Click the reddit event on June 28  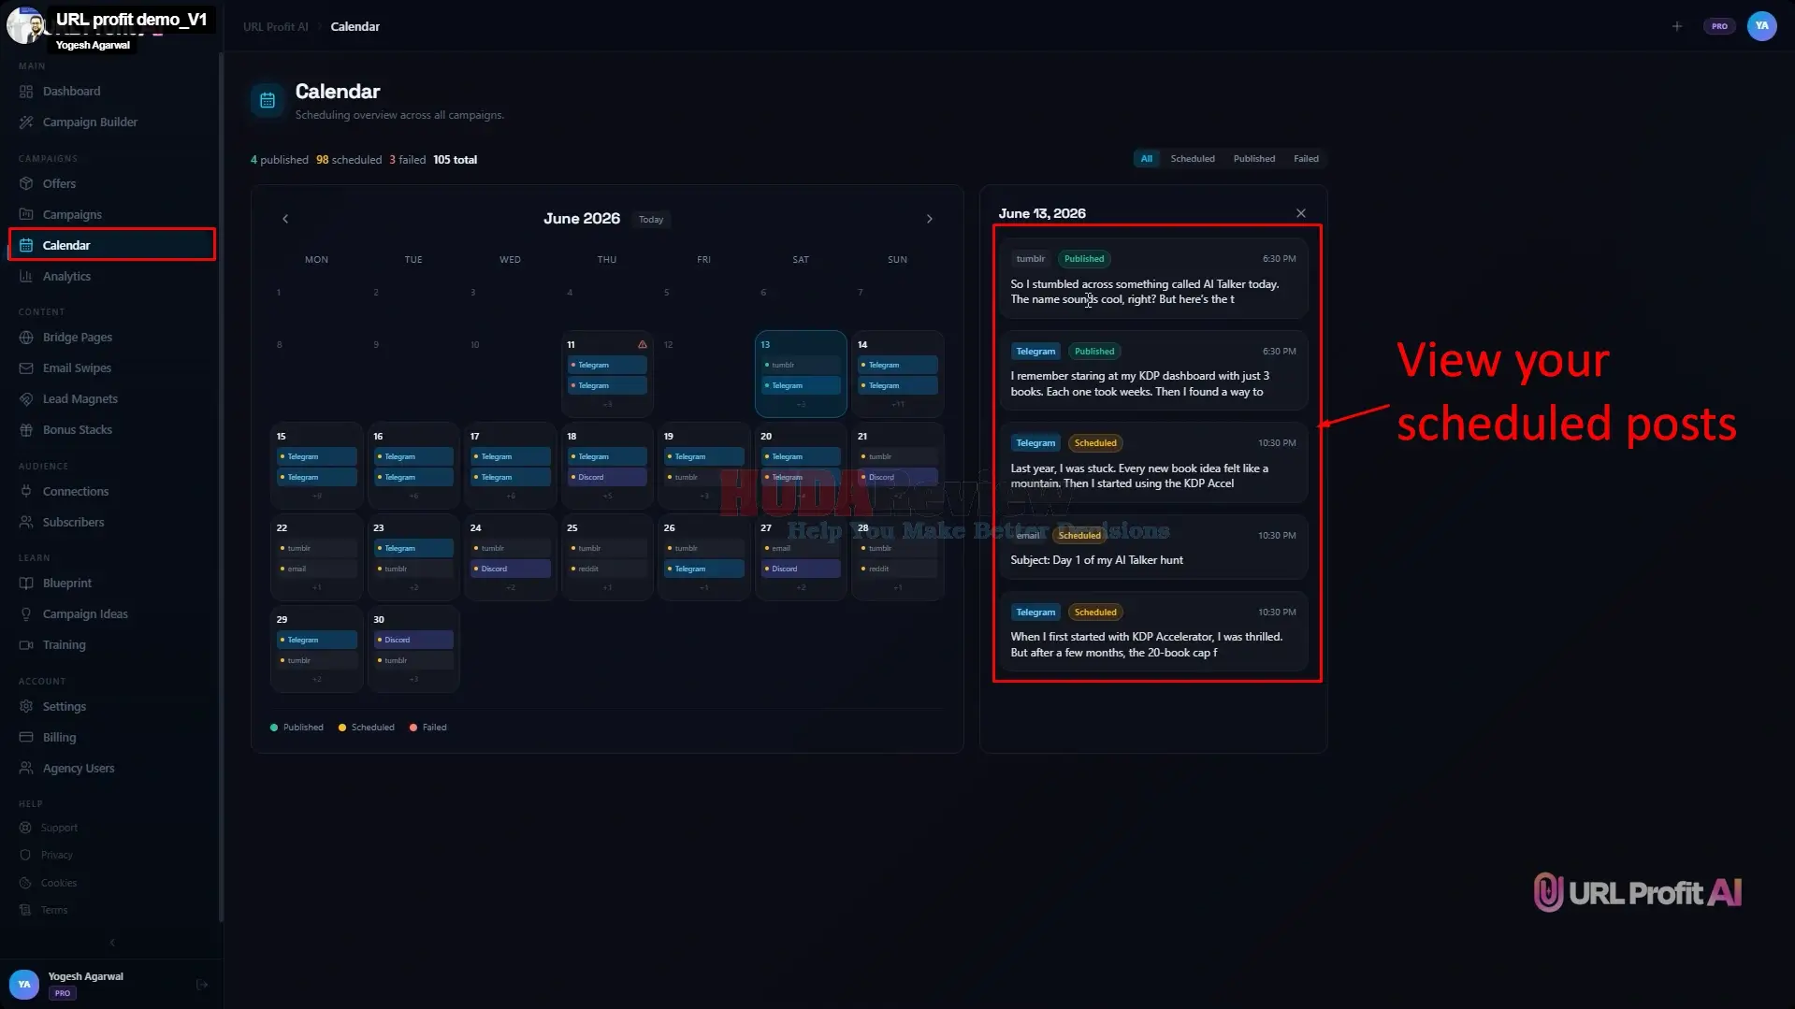click(x=898, y=569)
